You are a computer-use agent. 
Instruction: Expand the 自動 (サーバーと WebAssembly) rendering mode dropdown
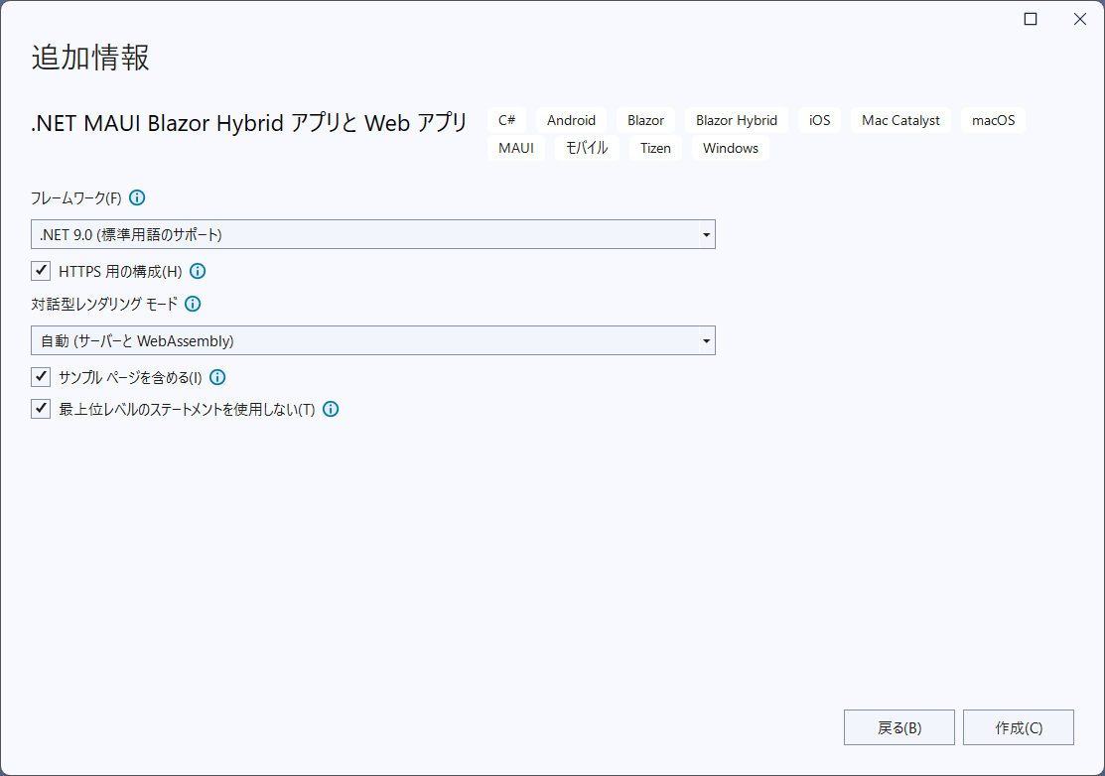click(x=372, y=340)
